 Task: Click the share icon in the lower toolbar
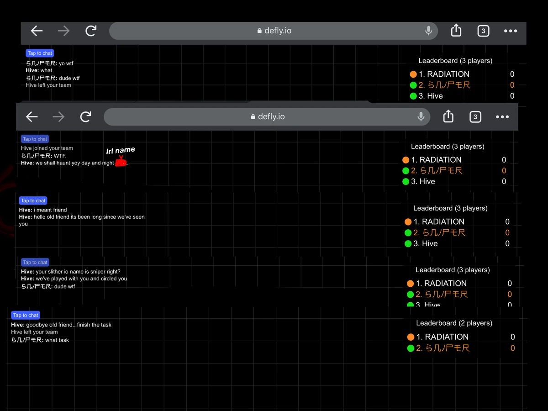click(x=448, y=117)
